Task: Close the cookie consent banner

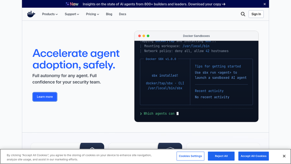Action: click(x=284, y=156)
